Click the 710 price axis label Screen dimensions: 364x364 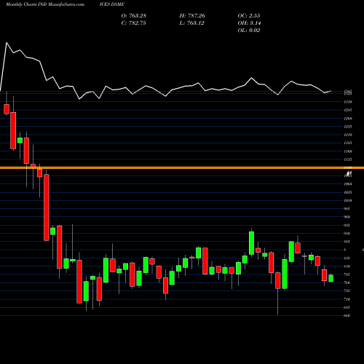click(347, 299)
